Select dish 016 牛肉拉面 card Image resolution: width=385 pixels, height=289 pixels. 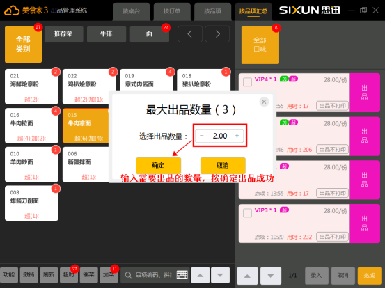pyautogui.click(x=31, y=126)
